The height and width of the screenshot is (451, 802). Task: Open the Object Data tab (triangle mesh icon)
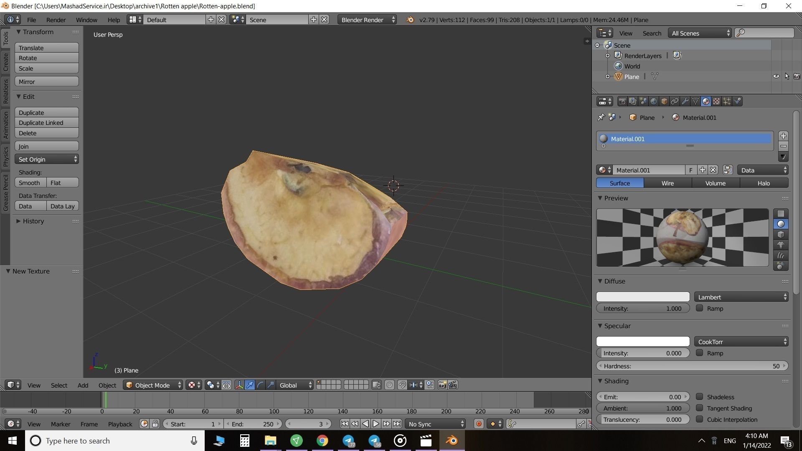(x=695, y=101)
